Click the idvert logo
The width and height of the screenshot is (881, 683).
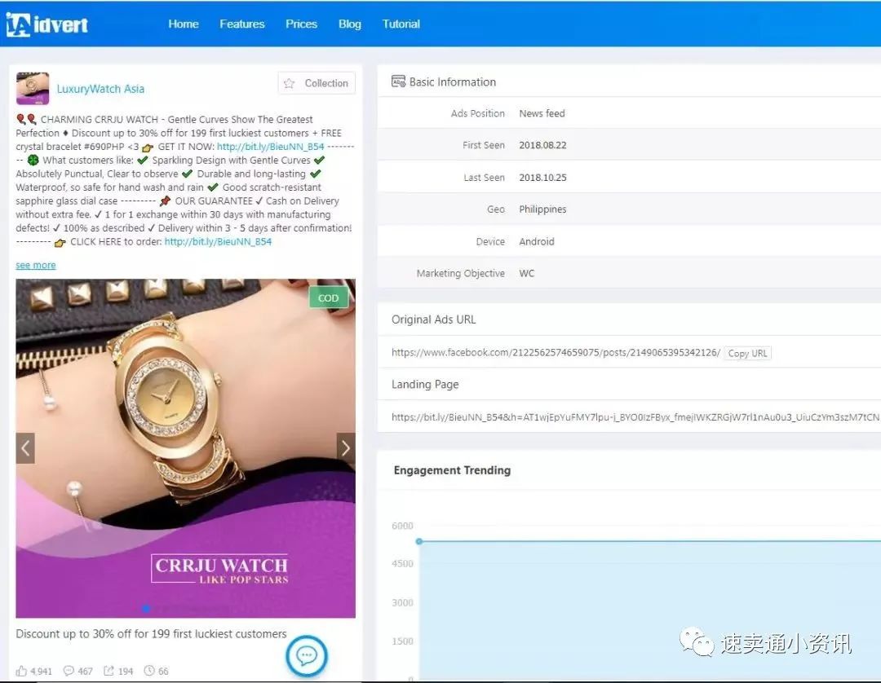click(x=46, y=24)
